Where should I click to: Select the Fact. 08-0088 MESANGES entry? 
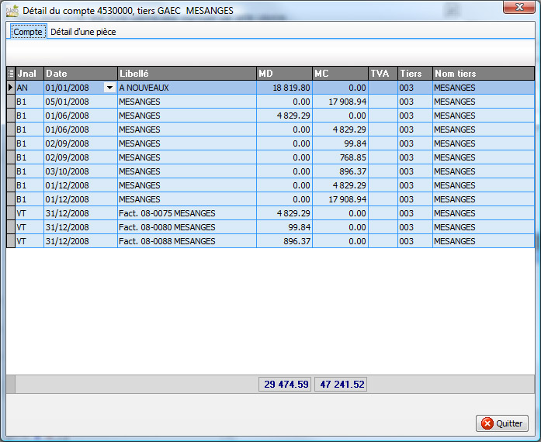tap(167, 241)
